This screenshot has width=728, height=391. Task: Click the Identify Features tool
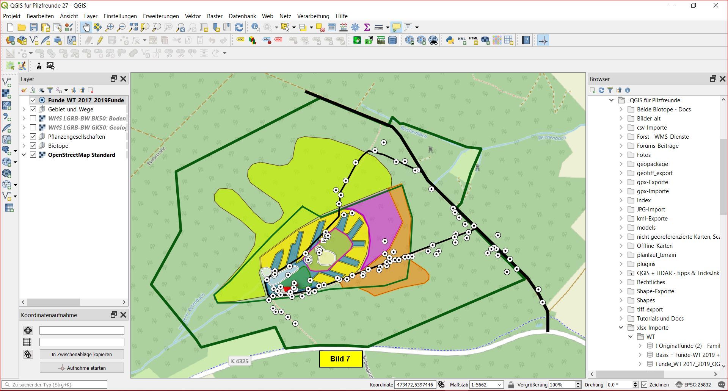(256, 27)
